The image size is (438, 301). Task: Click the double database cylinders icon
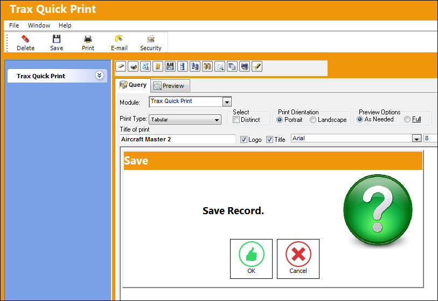194,66
